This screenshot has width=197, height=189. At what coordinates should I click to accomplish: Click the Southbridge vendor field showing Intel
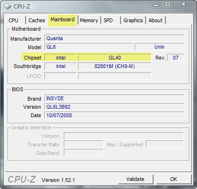coord(60,66)
